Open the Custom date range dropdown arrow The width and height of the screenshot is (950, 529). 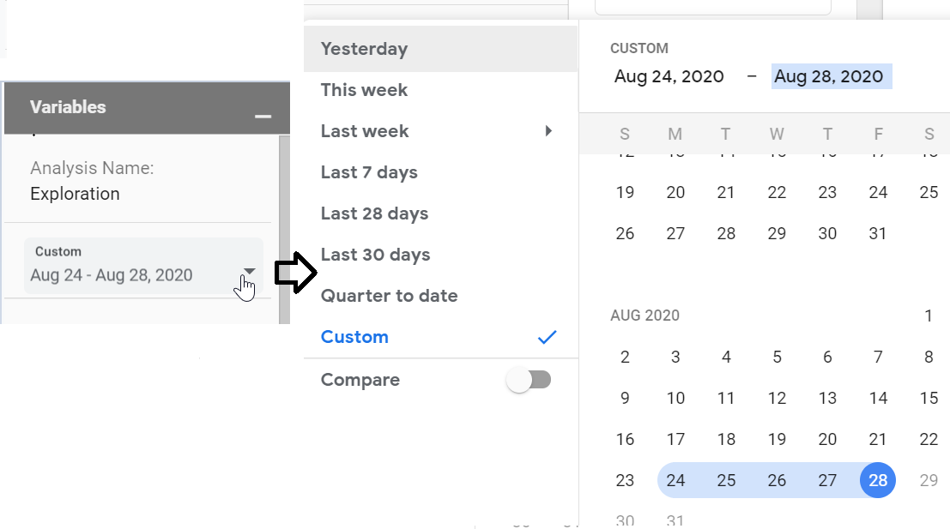pos(249,272)
